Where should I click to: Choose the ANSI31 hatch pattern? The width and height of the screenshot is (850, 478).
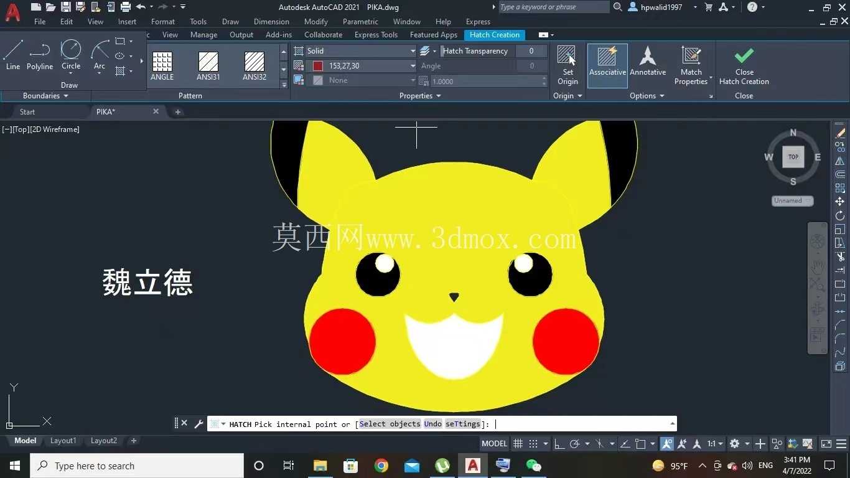click(x=208, y=67)
